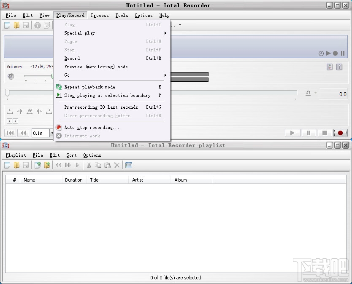Click the Save icon in the main toolbar

click(x=26, y=25)
